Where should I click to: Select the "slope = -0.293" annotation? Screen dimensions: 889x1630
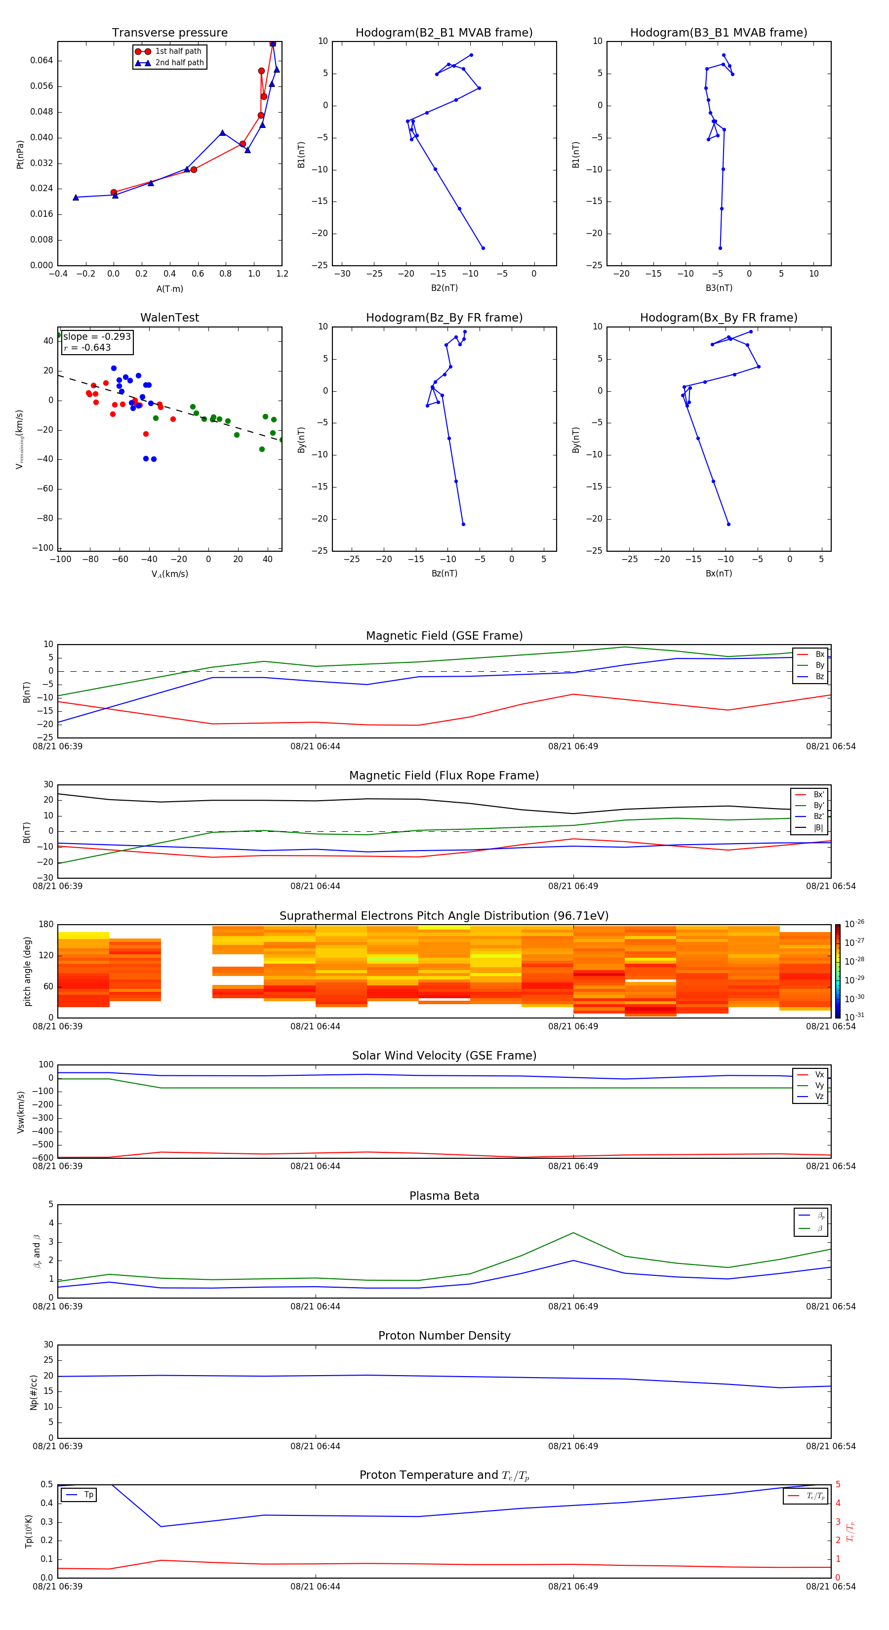tap(97, 337)
